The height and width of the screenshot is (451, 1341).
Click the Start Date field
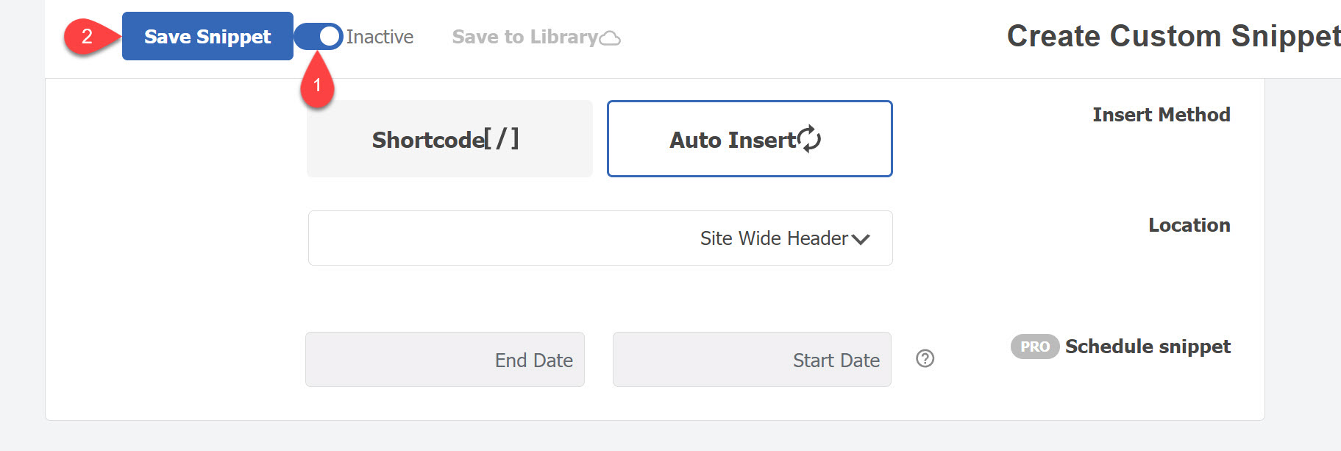point(752,359)
